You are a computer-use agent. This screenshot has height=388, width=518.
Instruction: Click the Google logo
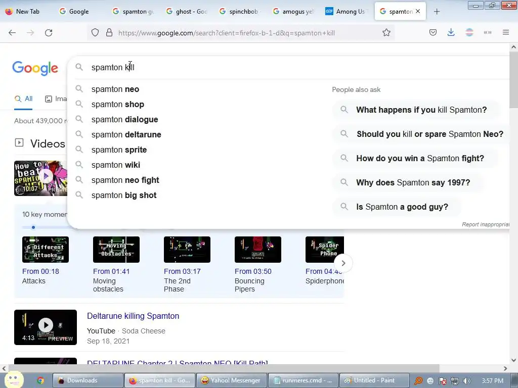click(35, 68)
